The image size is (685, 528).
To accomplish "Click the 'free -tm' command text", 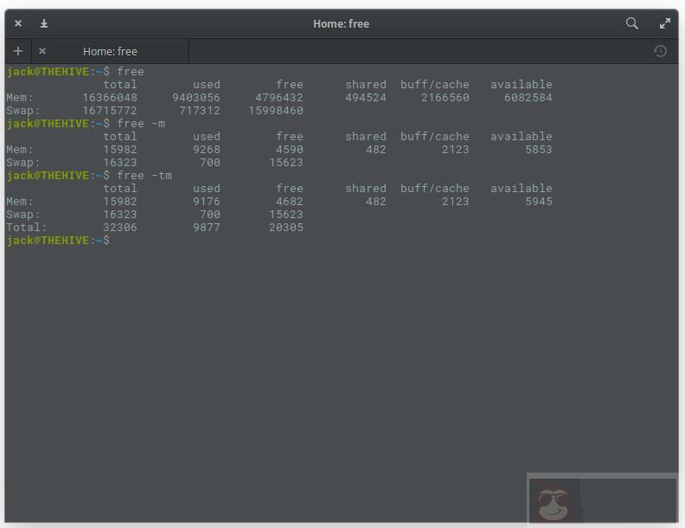I will click(x=144, y=176).
